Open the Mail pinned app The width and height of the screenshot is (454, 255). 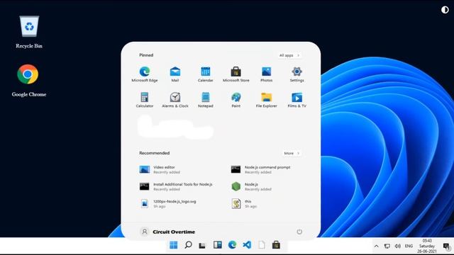point(175,74)
